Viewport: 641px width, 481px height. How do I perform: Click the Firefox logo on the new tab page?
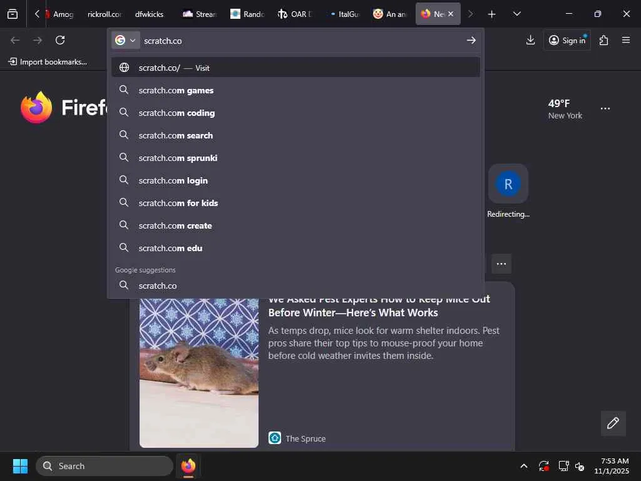[x=36, y=108]
